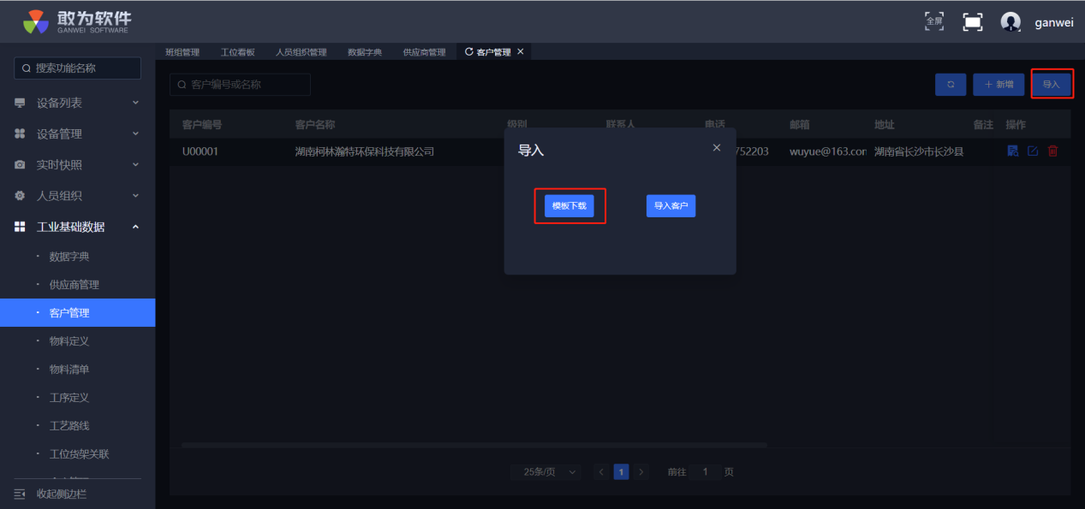This screenshot has height=509, width=1085.
Task: View details icon for U00001 row
Action: point(1013,151)
